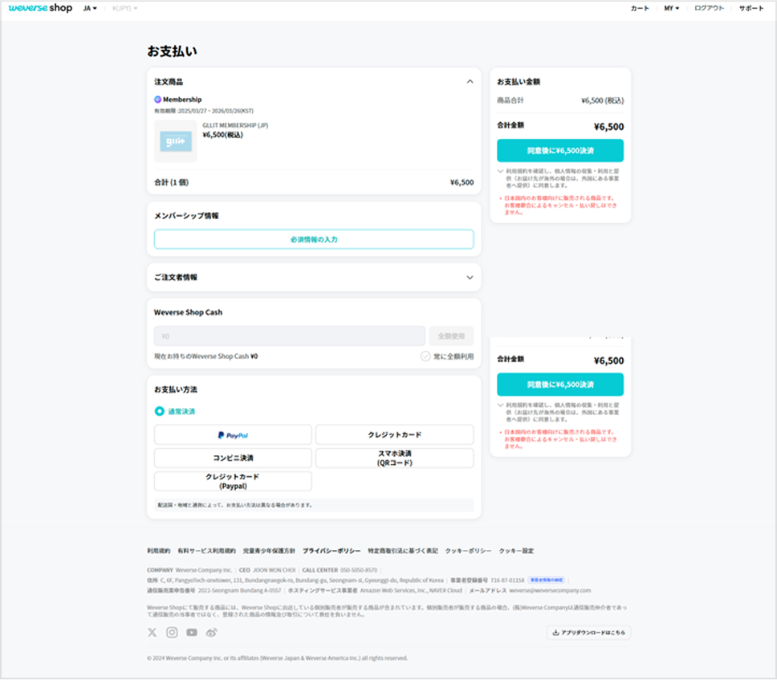Screen dimensions: 777x680
Task: Click the GLLIT MEMBERSHIP (JP) product name
Action: click(235, 125)
